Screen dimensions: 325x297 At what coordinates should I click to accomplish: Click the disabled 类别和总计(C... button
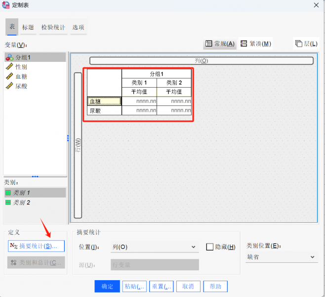point(36,262)
